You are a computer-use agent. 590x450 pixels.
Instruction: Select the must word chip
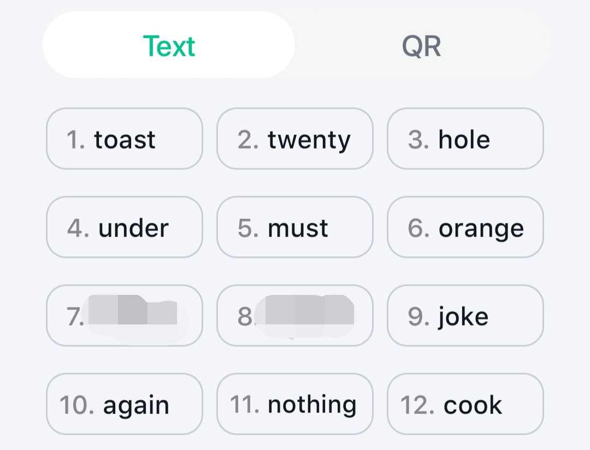[x=295, y=227]
